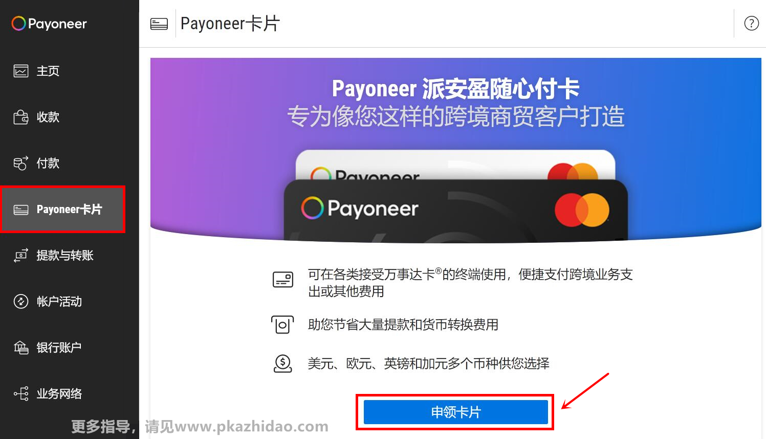Click the Payoneer logo in sidebar
Viewport: 766px width, 439px height.
tap(49, 24)
